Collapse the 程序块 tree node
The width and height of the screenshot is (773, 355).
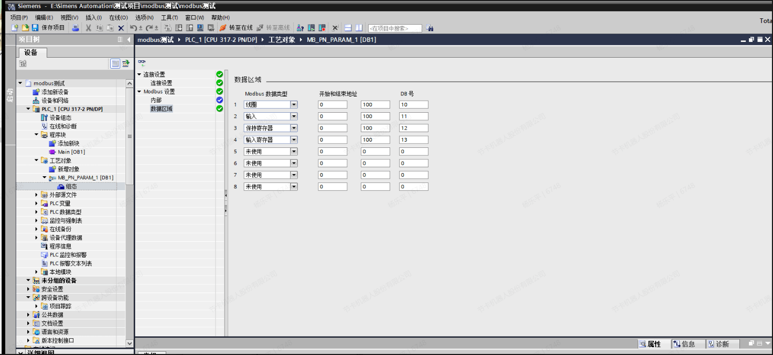(x=37, y=135)
